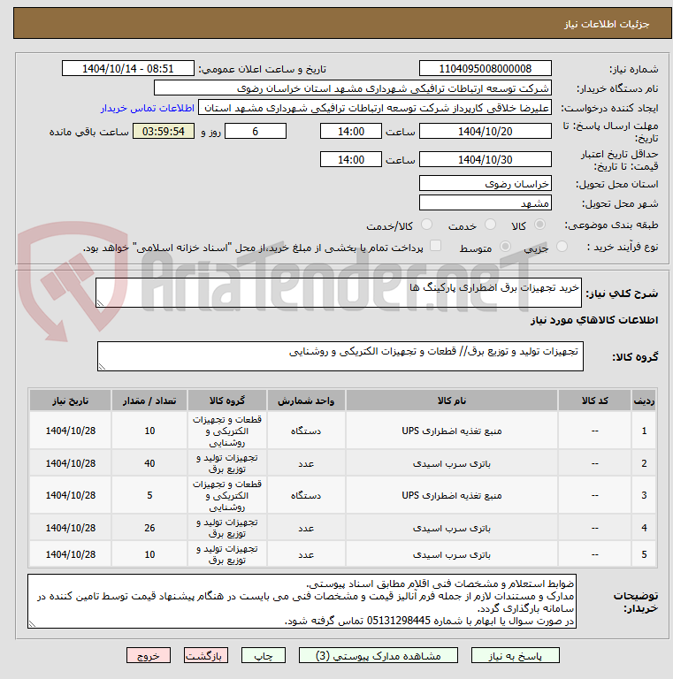673x679 pixels.
Task: Click the تاریخ نیاز column header
Action: 70,401
